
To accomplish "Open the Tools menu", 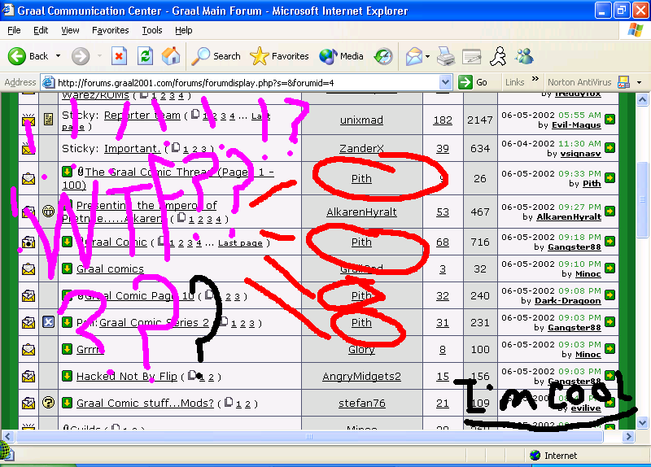I will tap(152, 30).
